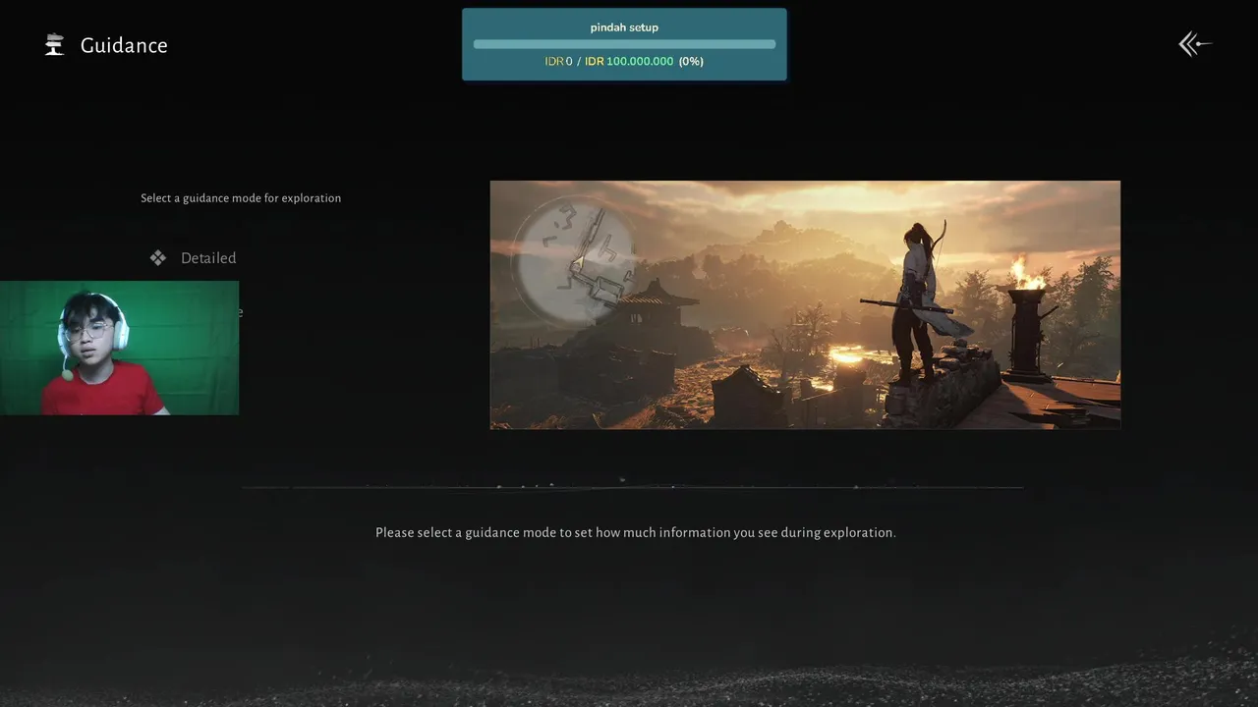
Task: Click the pindah setup donation title
Action: pos(624,27)
